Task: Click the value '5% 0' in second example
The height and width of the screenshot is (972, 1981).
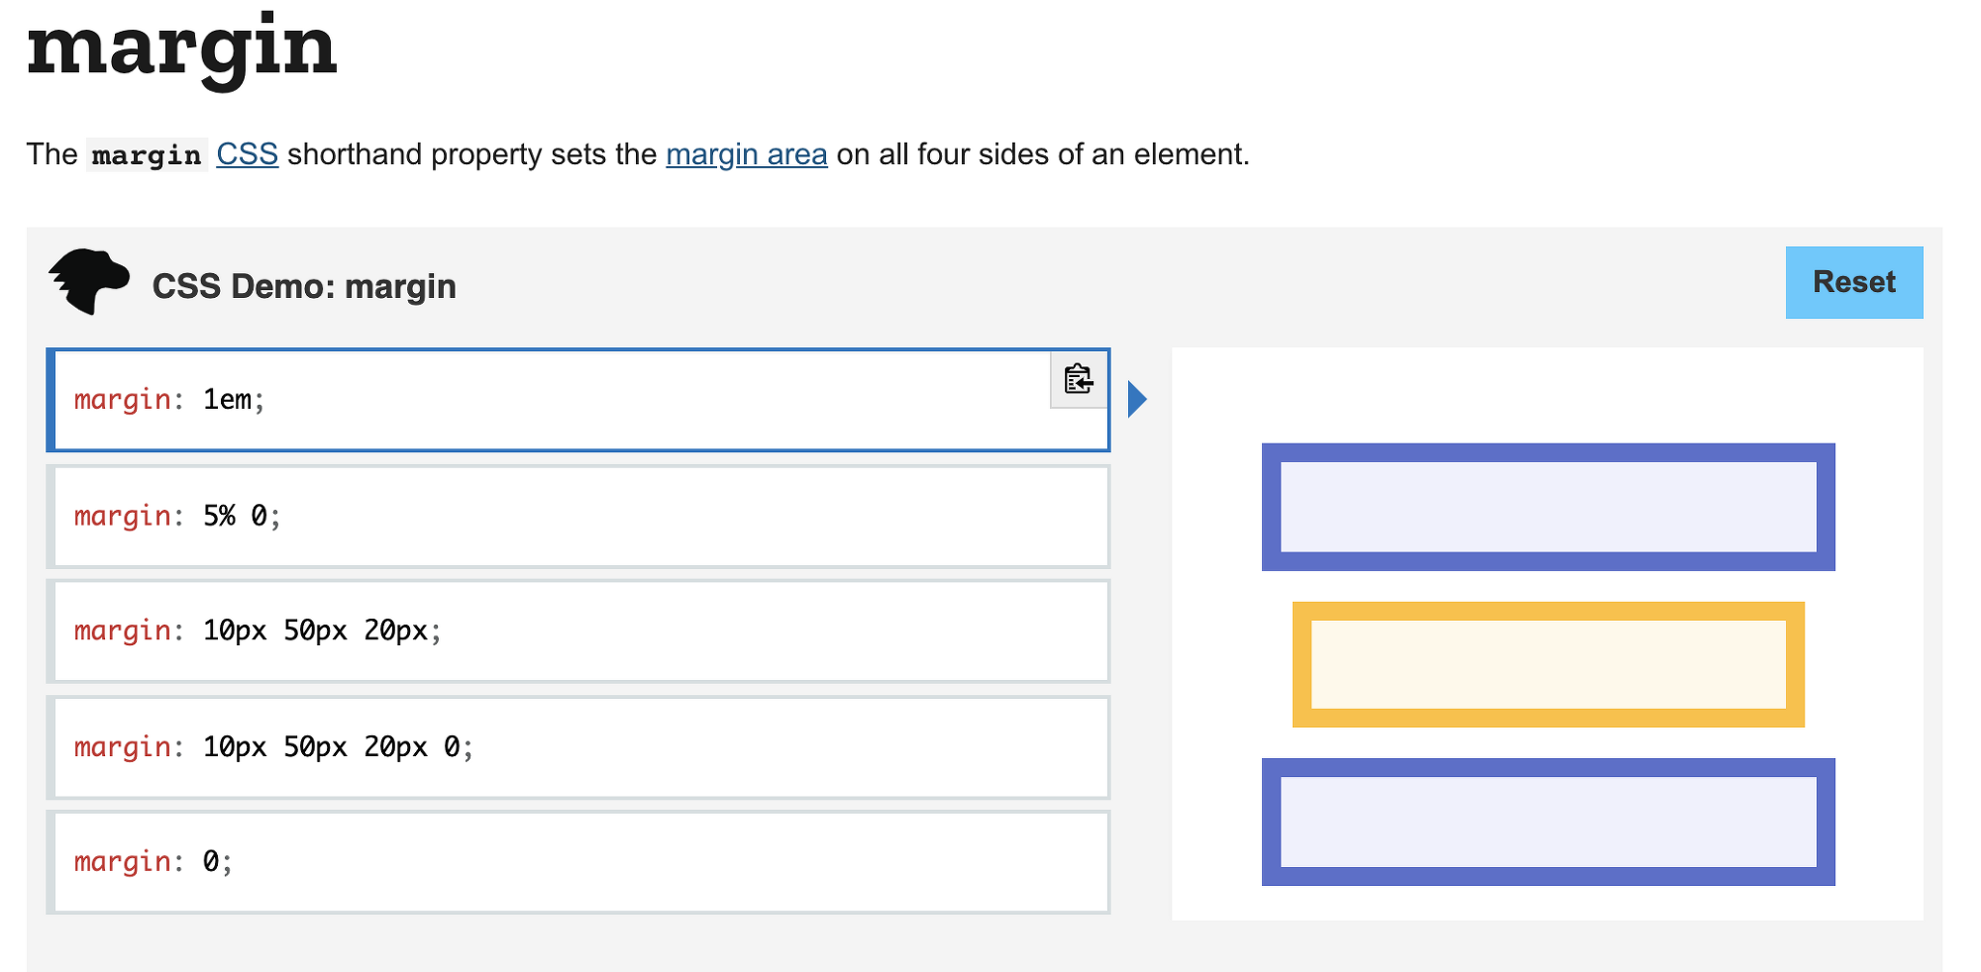Action: tap(235, 516)
